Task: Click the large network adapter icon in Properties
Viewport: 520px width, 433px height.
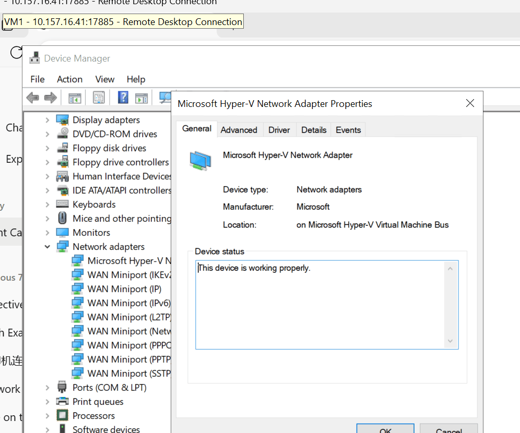Action: 200,161
